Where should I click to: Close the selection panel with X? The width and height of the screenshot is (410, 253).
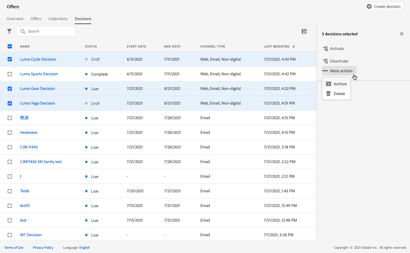click(x=401, y=34)
